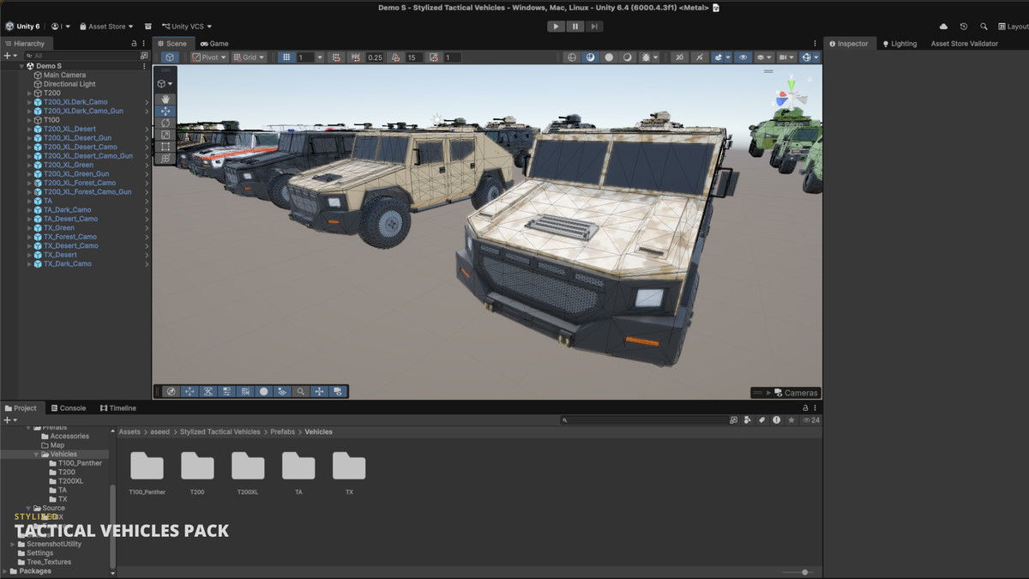Image resolution: width=1029 pixels, height=579 pixels.
Task: Click the Step frame button
Action: click(x=594, y=27)
